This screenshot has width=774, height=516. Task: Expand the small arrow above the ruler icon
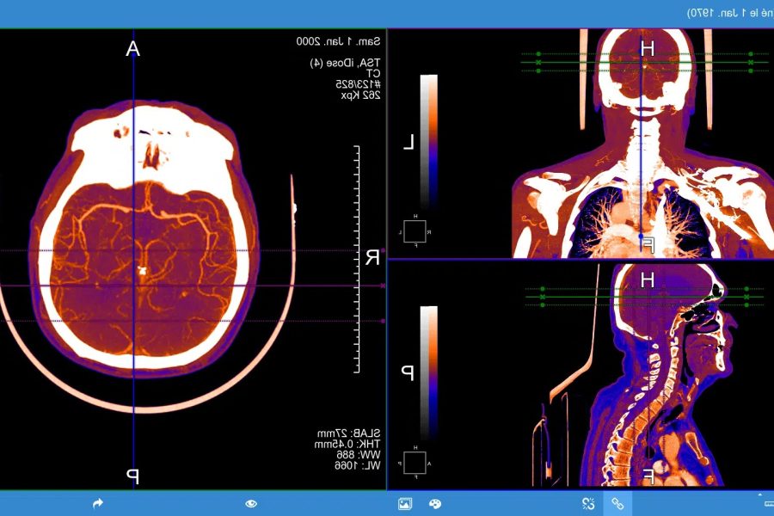759,494
